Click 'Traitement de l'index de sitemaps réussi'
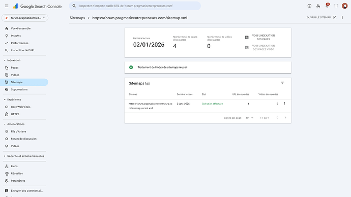The image size is (351, 197). point(162,67)
